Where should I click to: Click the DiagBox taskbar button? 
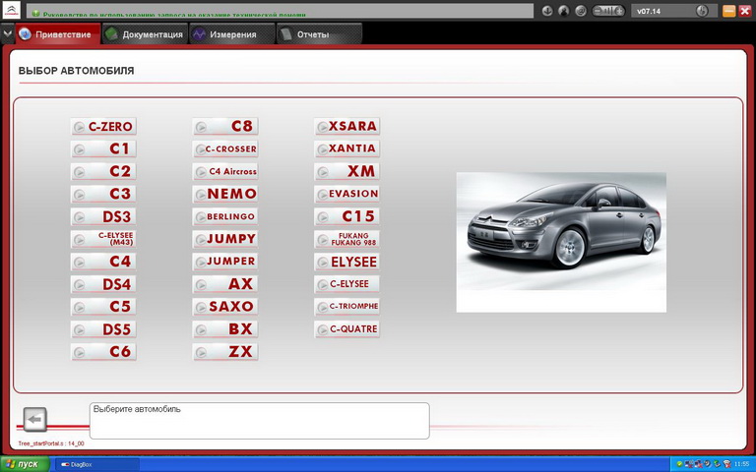click(97, 464)
